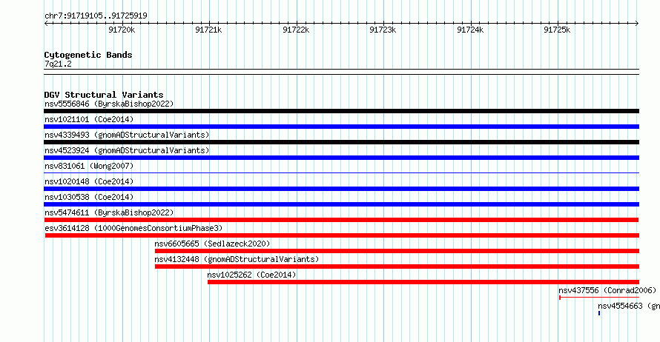The width and height of the screenshot is (660, 342).
Task: Click the black bar under nsv4339493
Action: 341,142
